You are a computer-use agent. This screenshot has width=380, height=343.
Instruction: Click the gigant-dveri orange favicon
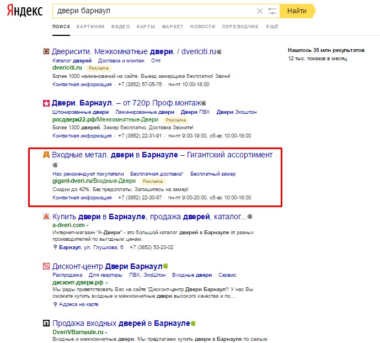coord(46,155)
